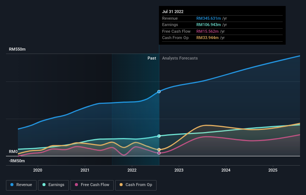Click the blue Revenue data point marker
This screenshot has width=306, height=195.
coord(159,92)
